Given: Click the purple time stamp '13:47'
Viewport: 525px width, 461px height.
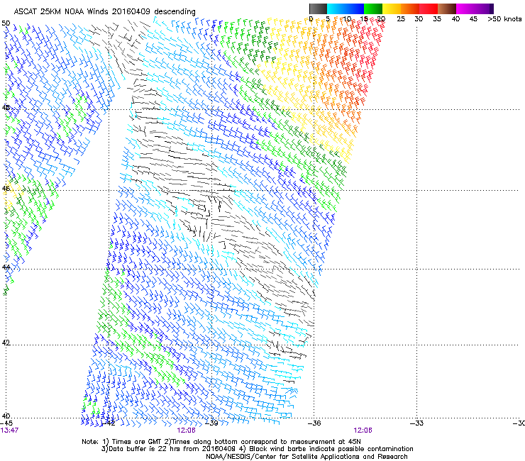Looking at the screenshot, I should 9,431.
